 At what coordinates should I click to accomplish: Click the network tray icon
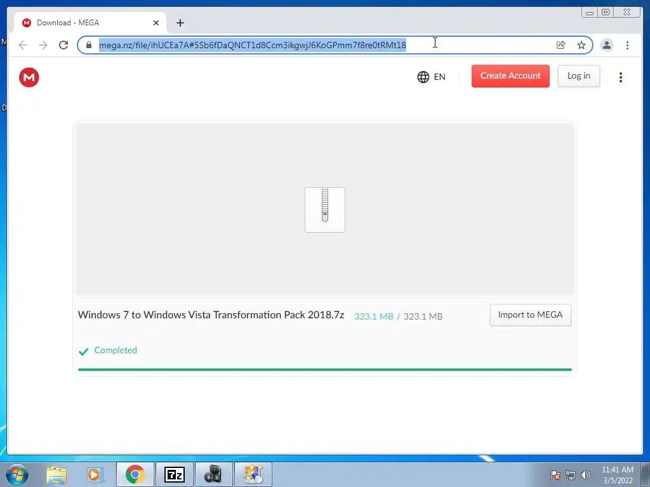tap(571, 475)
